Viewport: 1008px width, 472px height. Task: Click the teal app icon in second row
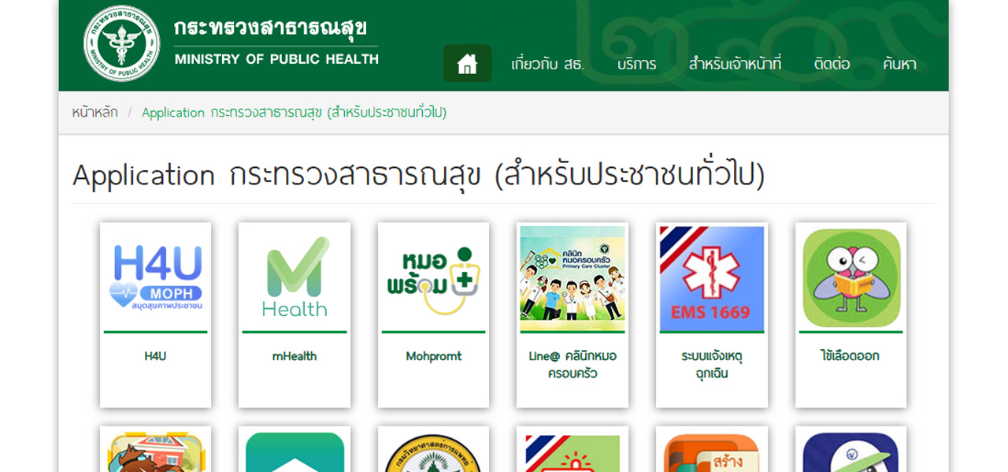[x=295, y=451]
